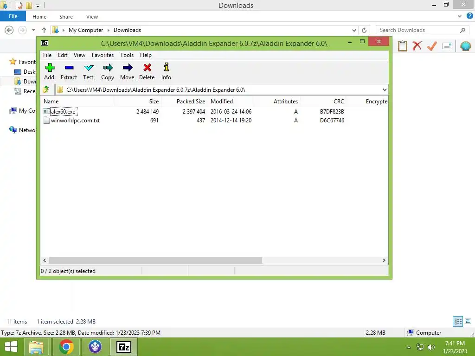Select Network in the Explorer sidebar
Screen dimensions: 475x356
22,130
